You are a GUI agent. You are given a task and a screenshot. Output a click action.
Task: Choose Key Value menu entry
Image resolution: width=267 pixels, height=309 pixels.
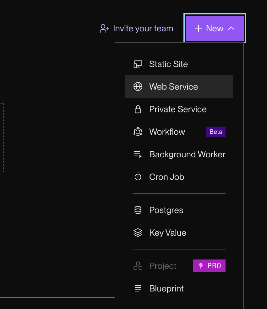[x=179, y=233]
